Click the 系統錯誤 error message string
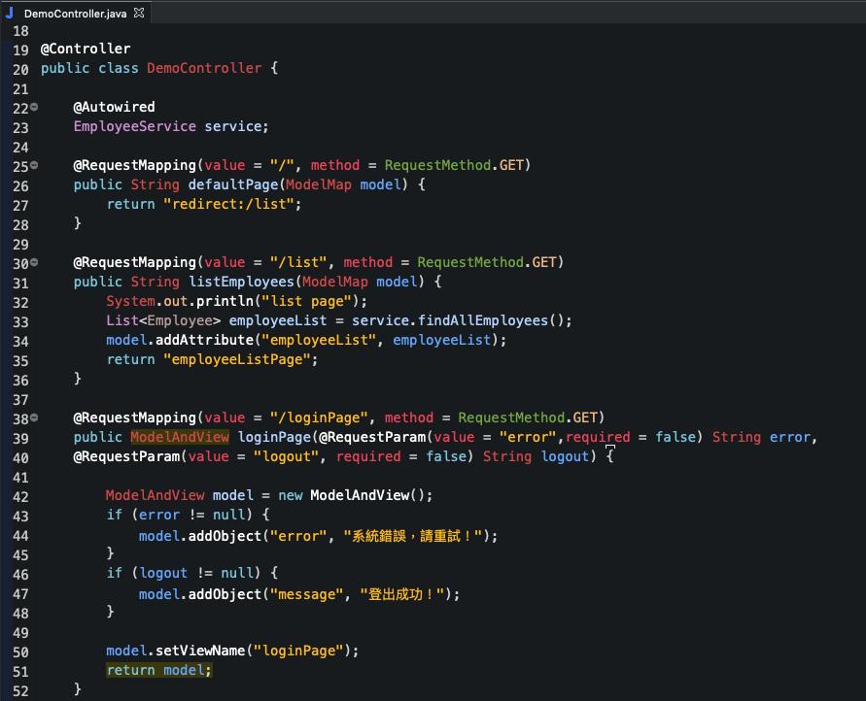 pyautogui.click(x=413, y=536)
